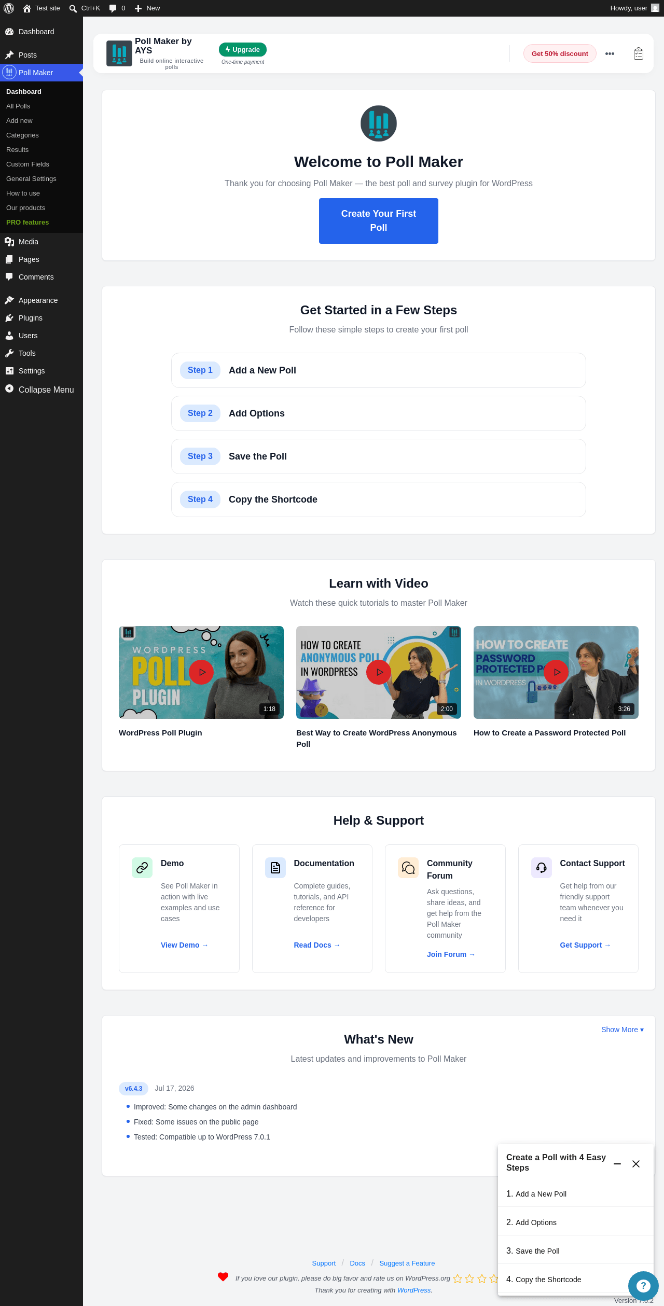Expand Step 1 Add a New Poll
The width and height of the screenshot is (664, 1306).
tap(379, 370)
